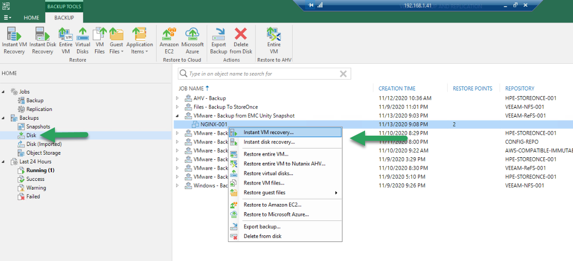Clear the search box with the X

343,74
